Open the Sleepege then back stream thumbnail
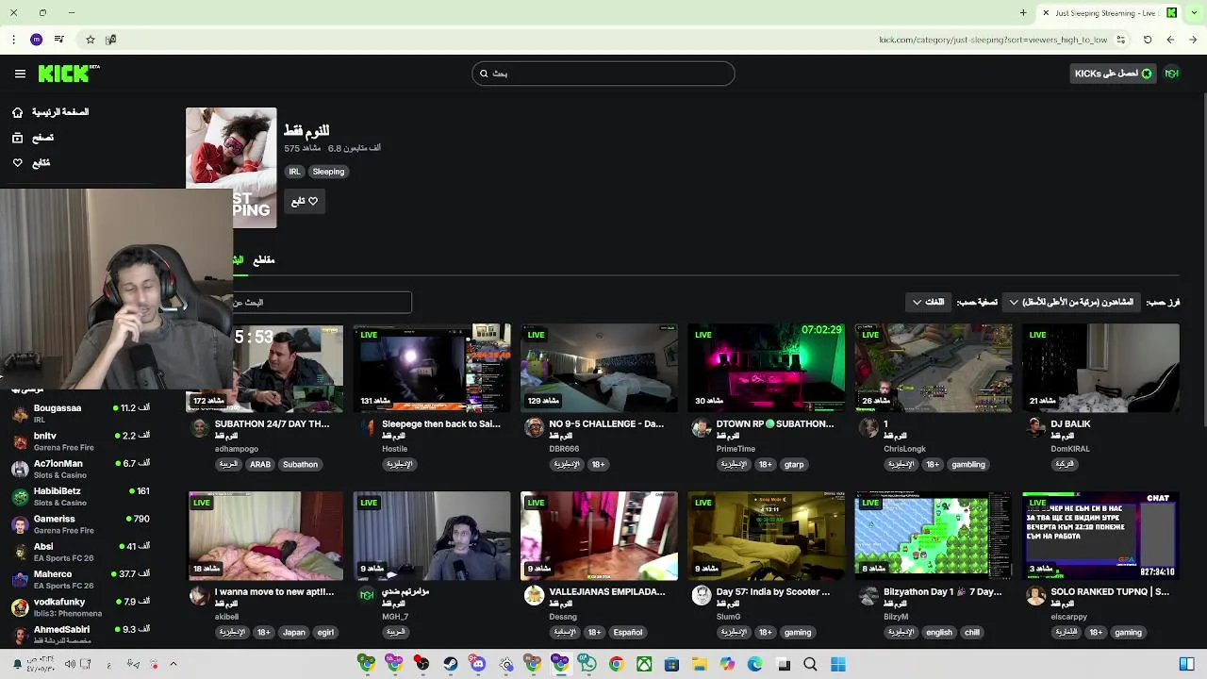1207x679 pixels. pos(432,368)
